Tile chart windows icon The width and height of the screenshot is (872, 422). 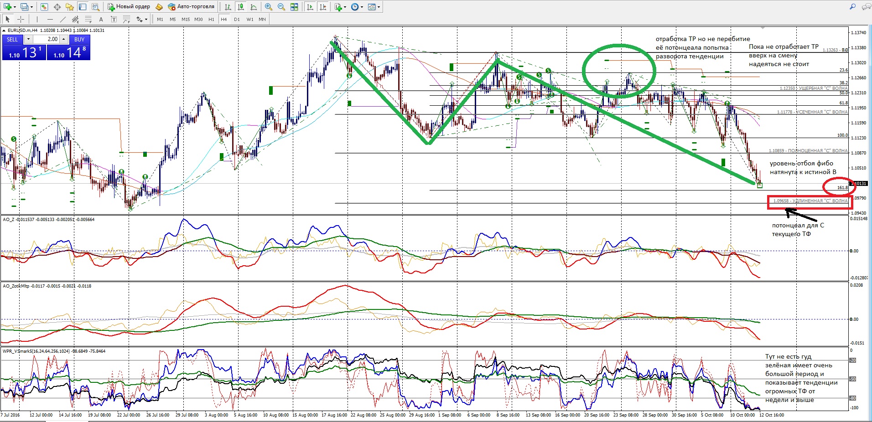294,7
